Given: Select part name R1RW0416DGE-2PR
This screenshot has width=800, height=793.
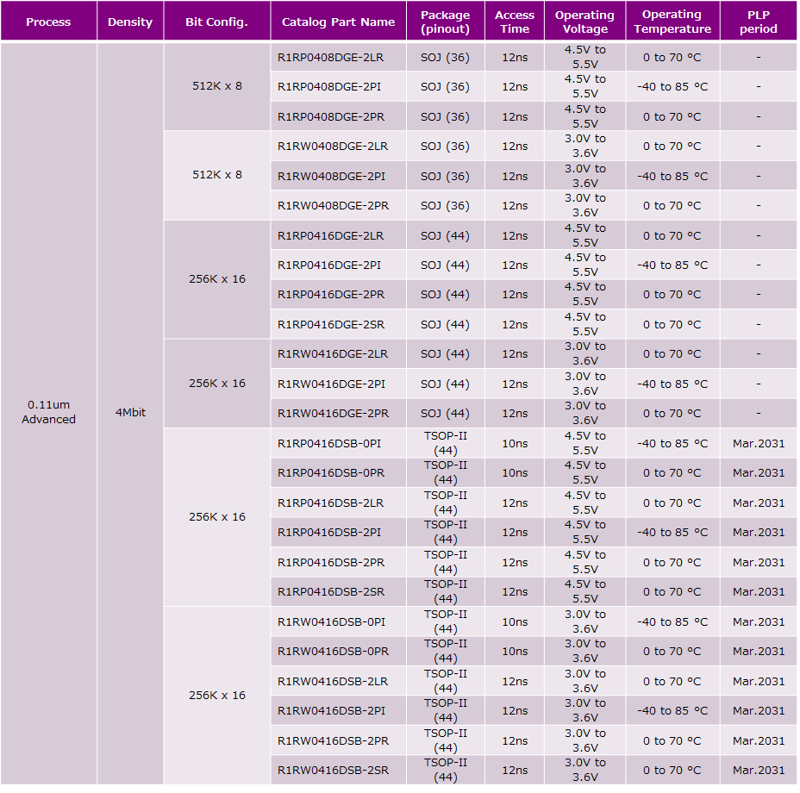Looking at the screenshot, I should [333, 414].
